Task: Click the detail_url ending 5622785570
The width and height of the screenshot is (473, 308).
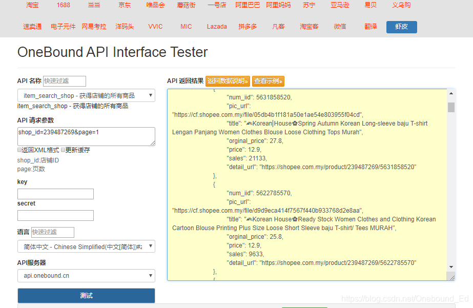Action: tap(338, 263)
